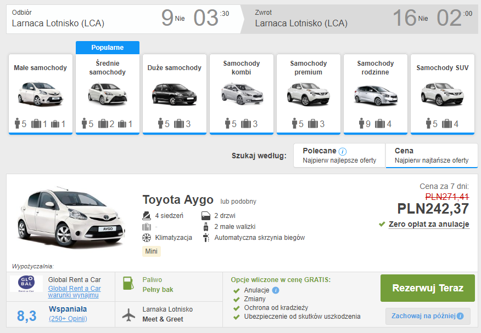Select the Małe samochody category
The width and height of the screenshot is (481, 333).
click(41, 94)
